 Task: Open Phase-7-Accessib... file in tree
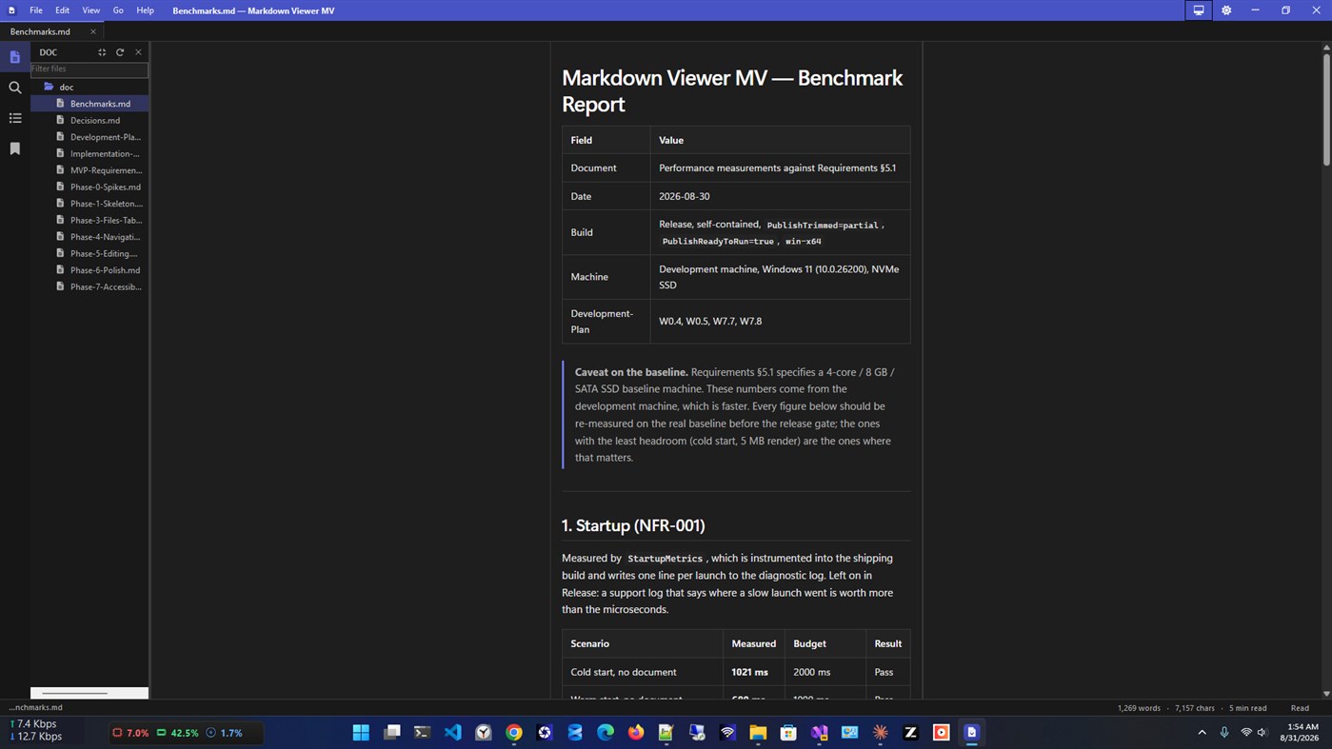pyautogui.click(x=89, y=286)
